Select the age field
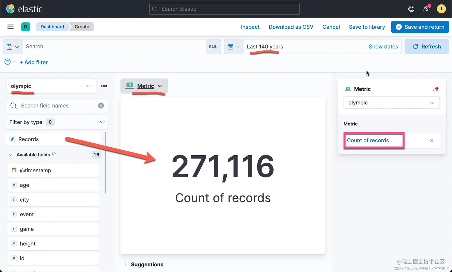452x272 pixels. (x=54, y=185)
